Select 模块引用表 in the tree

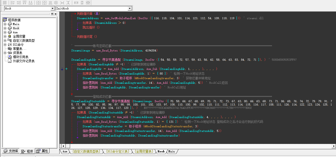21,57
